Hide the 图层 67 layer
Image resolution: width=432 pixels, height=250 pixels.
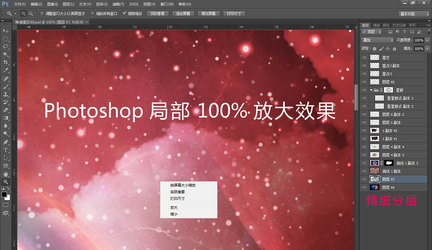[x=364, y=179]
